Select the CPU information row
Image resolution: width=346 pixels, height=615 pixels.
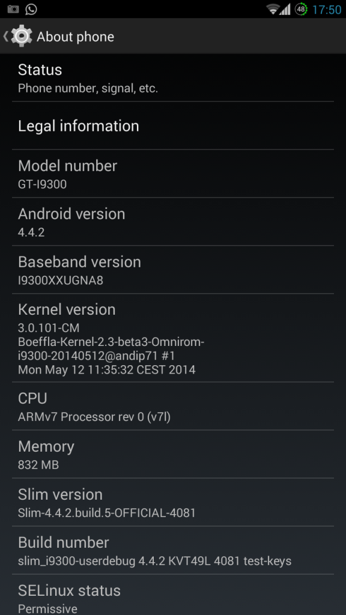tap(172, 407)
